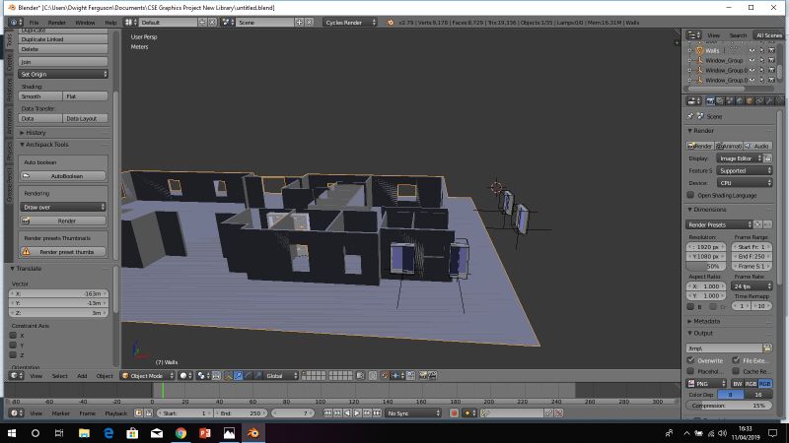Open PowerPoint from the taskbar

205,432
